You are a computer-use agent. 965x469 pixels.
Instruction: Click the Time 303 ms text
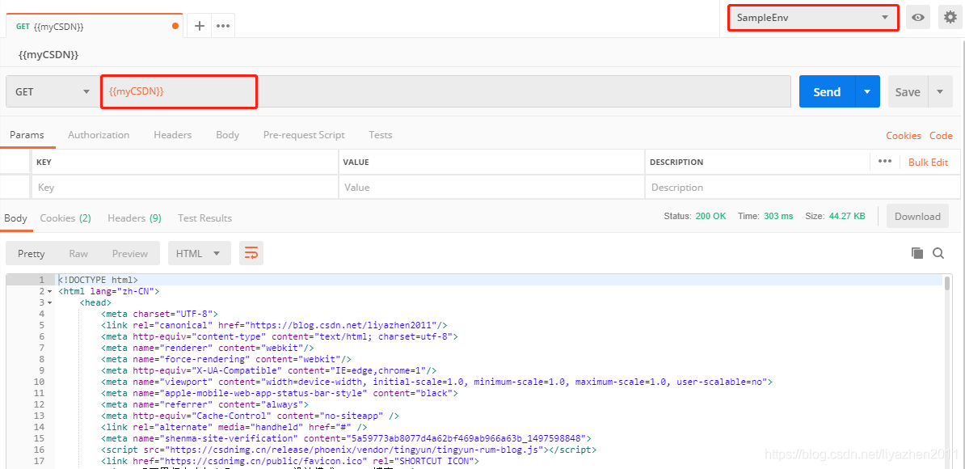click(765, 216)
